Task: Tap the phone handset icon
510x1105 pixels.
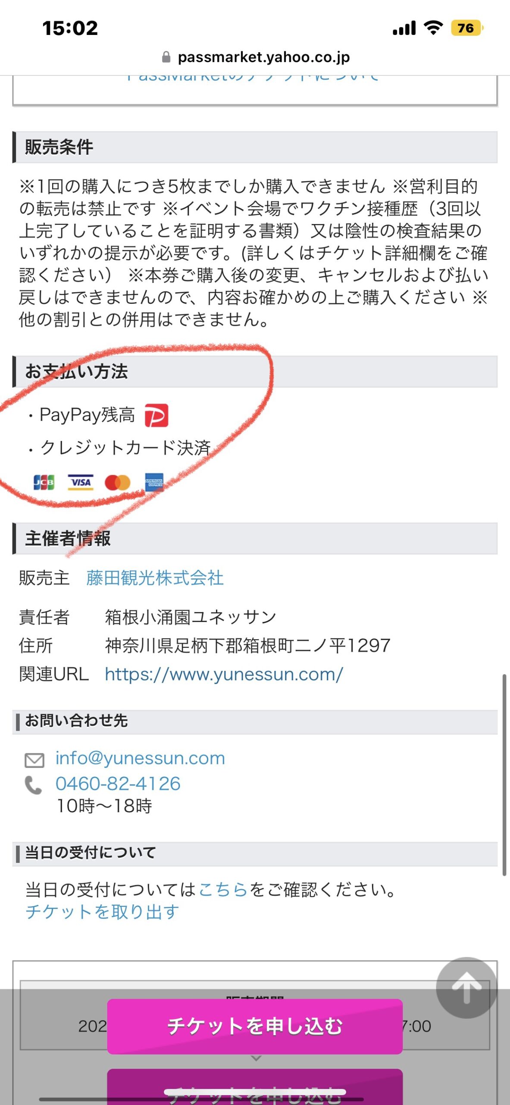Action: [34, 785]
